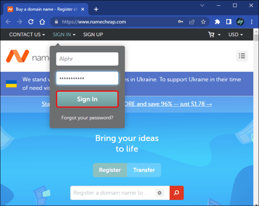Click the padlock site info icon
This screenshot has width=259, height=206.
click(56, 22)
